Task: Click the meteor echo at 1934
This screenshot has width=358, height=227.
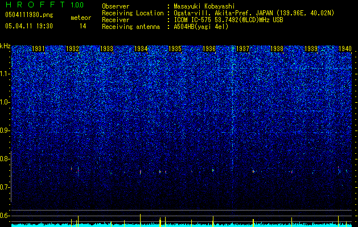Action: tap(141, 172)
